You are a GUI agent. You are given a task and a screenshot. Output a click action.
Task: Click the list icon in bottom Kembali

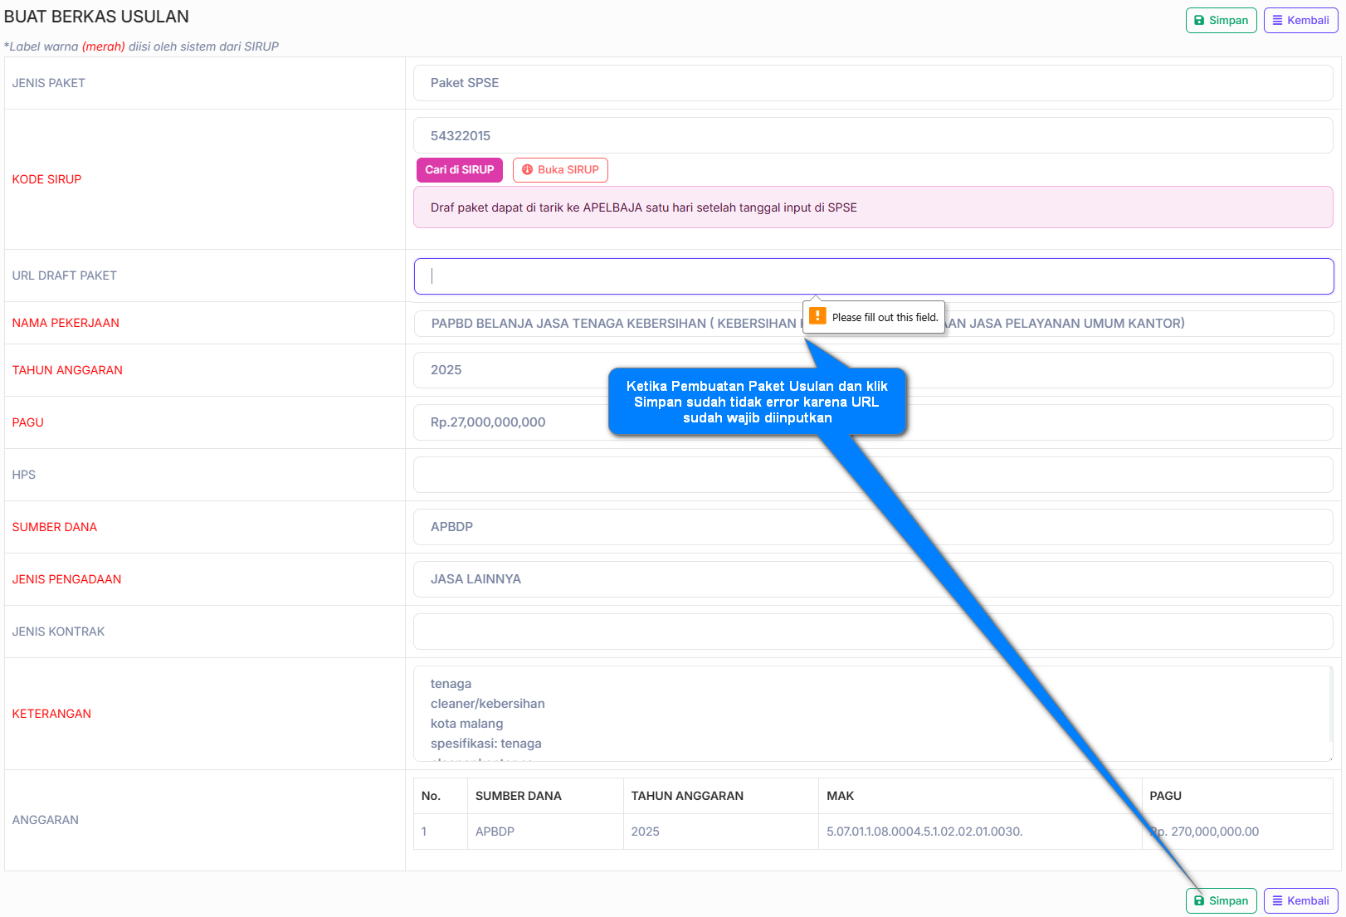click(1278, 900)
